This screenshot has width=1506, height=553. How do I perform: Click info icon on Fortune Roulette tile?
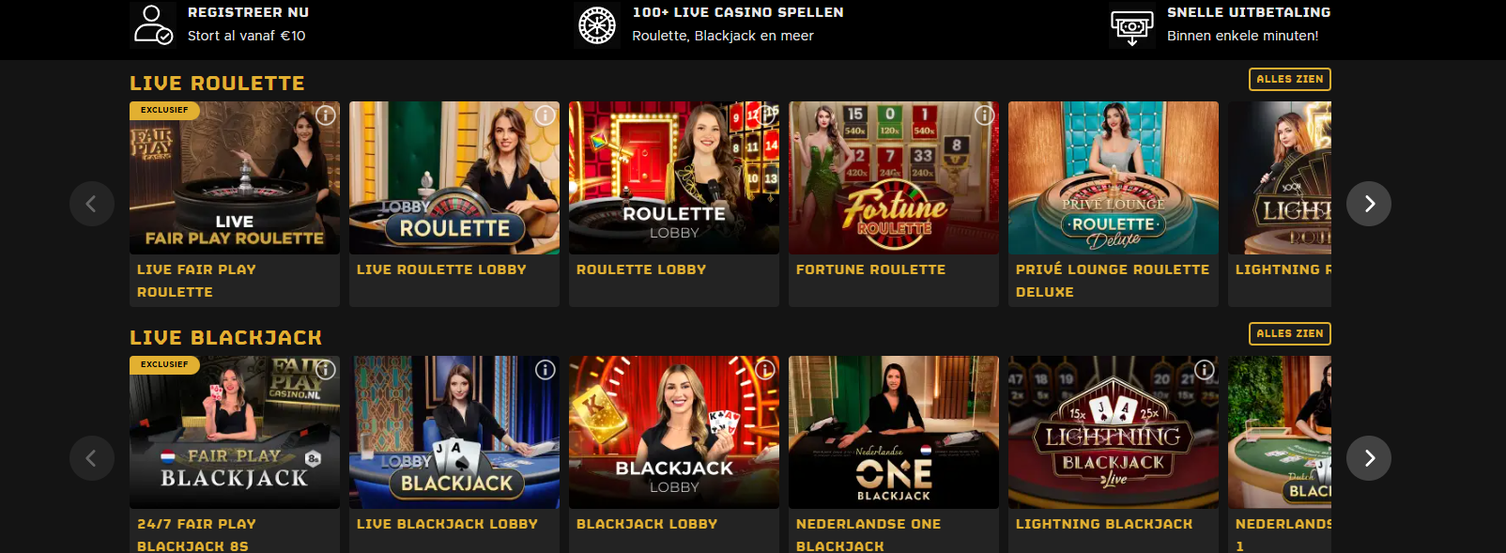(x=985, y=115)
